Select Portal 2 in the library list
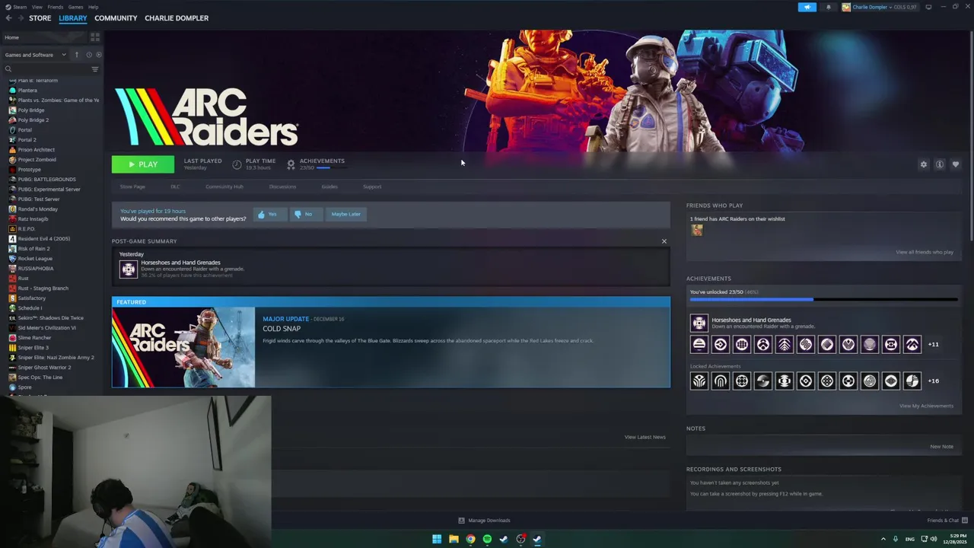Screen dimensions: 974x548 pos(27,140)
